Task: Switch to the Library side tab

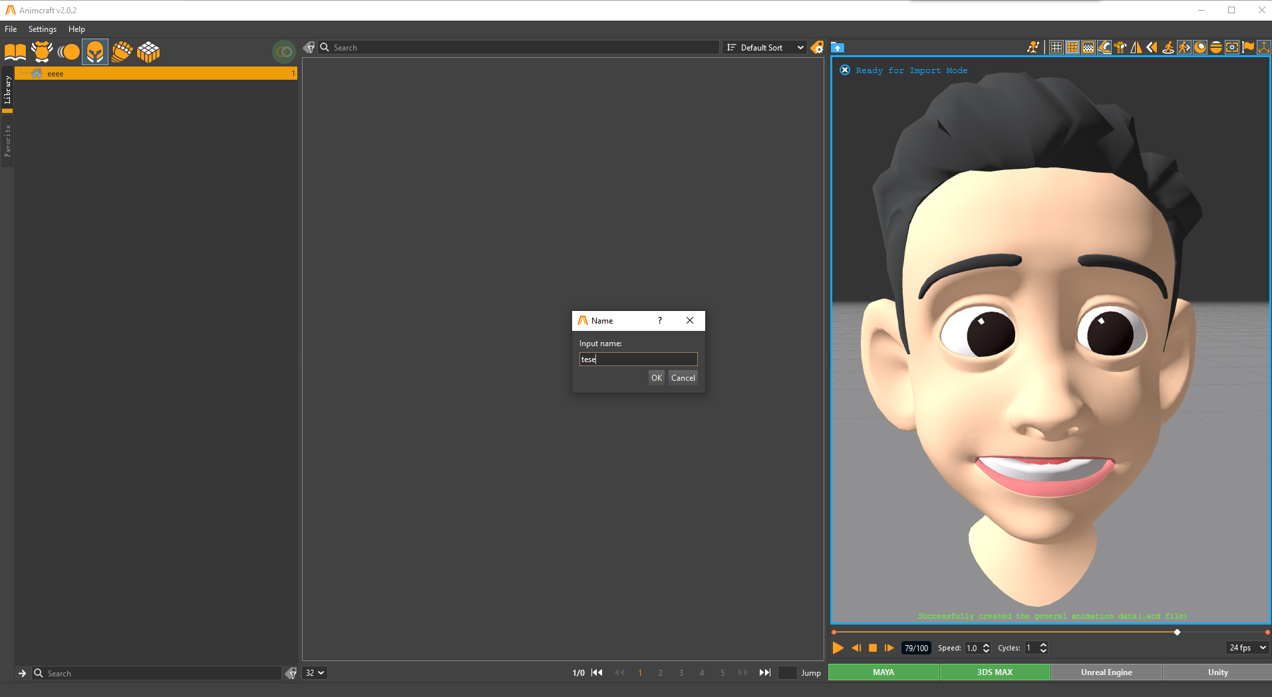Action: coord(7,90)
